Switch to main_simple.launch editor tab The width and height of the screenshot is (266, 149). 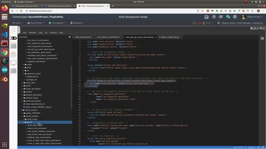(x=83, y=37)
